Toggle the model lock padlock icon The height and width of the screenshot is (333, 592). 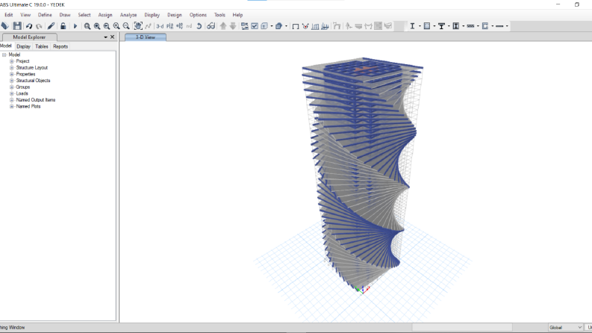click(x=63, y=25)
